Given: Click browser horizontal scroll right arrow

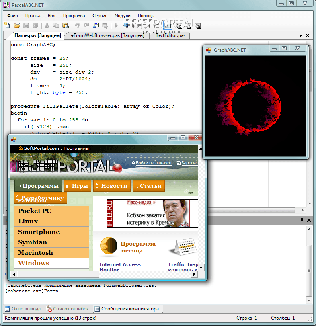Looking at the screenshot, I should coord(194,274).
